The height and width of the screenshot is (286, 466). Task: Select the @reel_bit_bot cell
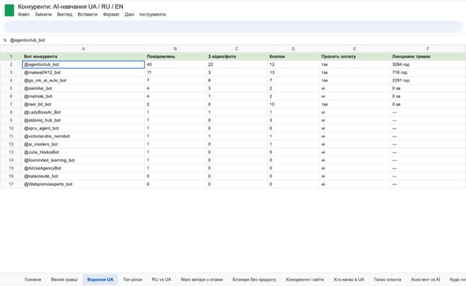pyautogui.click(x=83, y=104)
